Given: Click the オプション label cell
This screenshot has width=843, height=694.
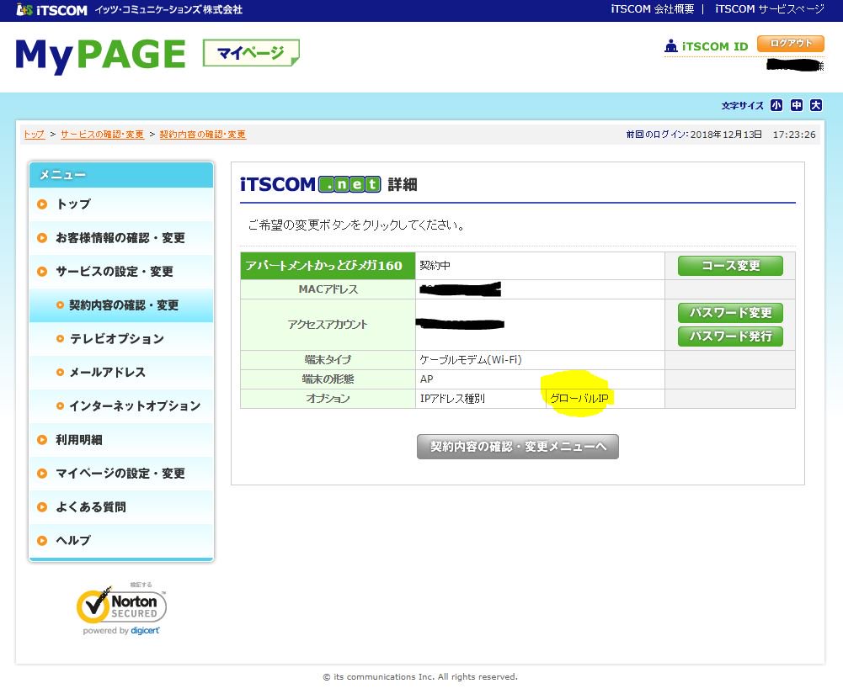Looking at the screenshot, I should coord(328,399).
